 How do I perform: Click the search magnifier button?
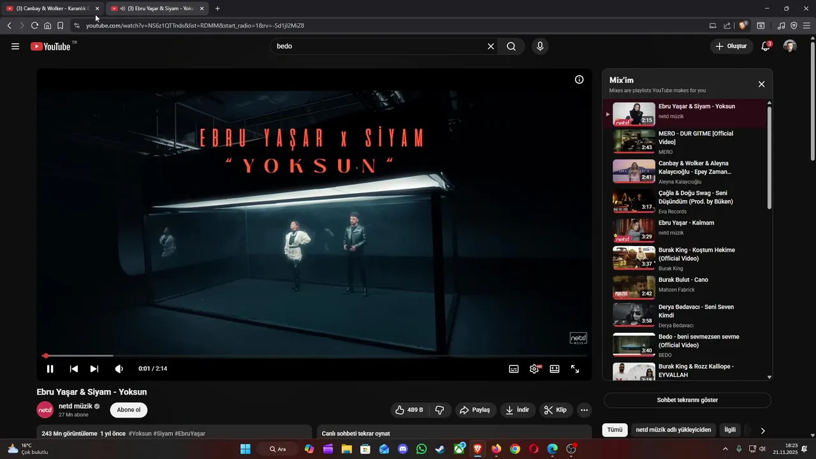point(511,47)
